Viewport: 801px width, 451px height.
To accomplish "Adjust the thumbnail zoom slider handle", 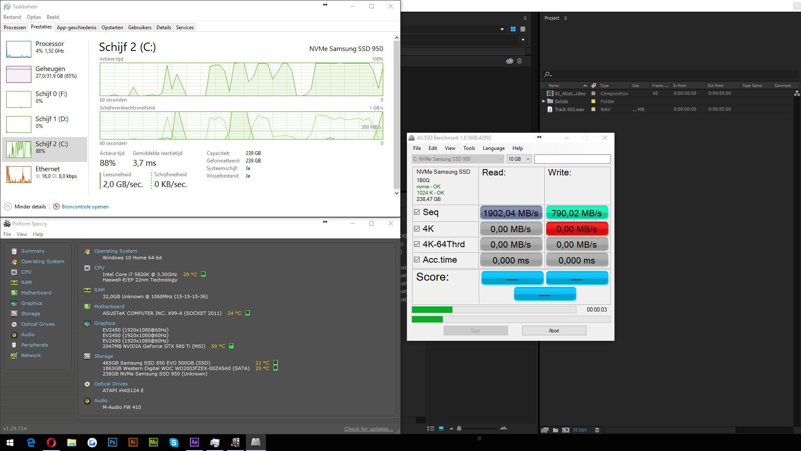I will point(459,428).
